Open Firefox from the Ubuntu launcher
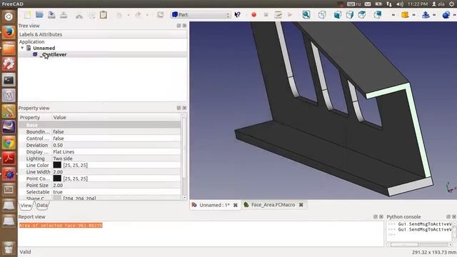 tap(9, 32)
